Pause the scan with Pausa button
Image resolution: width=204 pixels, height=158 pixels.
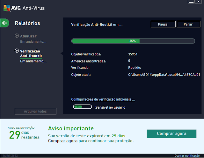[x=163, y=24]
